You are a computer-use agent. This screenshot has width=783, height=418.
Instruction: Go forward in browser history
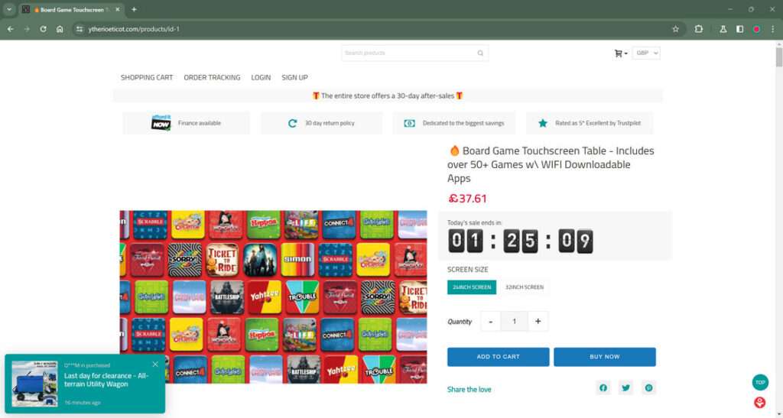(27, 29)
